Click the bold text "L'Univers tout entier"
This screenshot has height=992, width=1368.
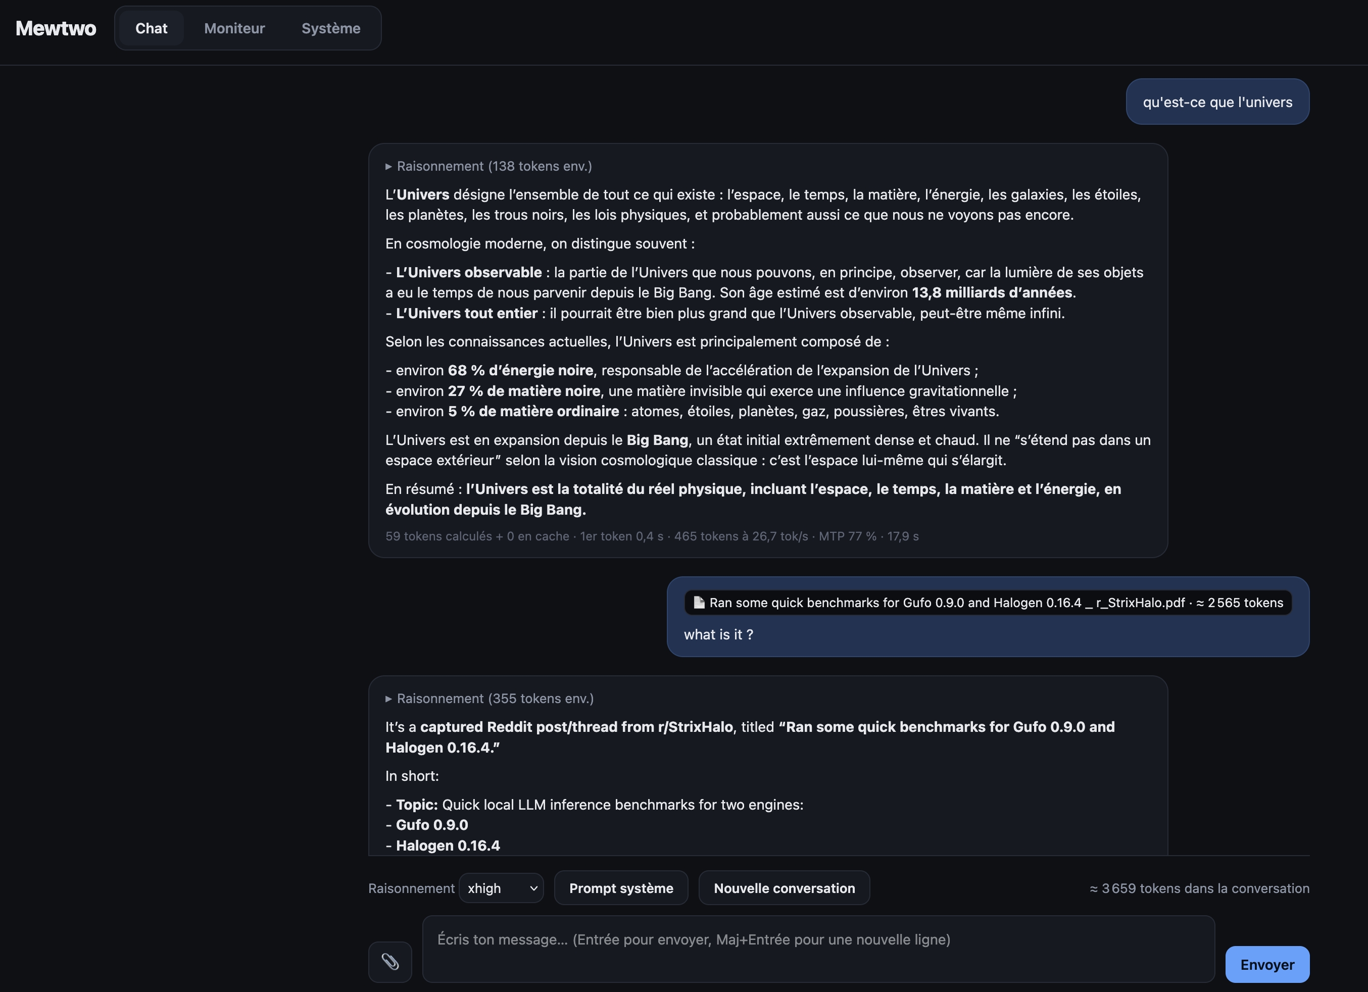coord(466,314)
